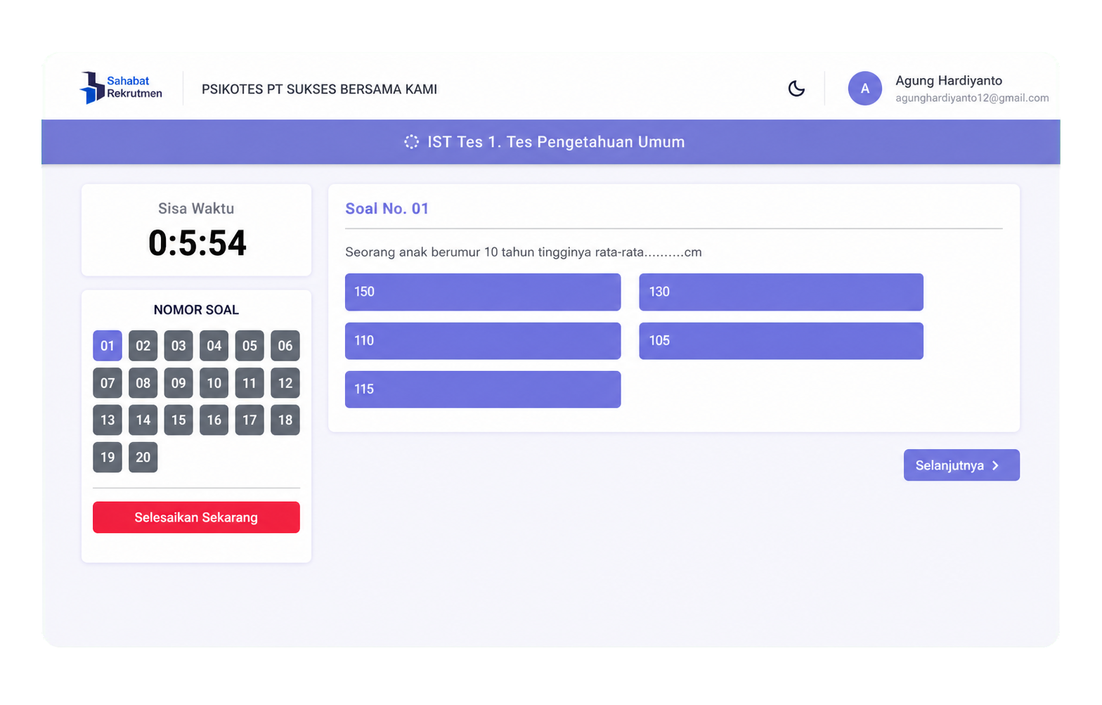
Task: Choose answer option 150
Action: [x=483, y=292]
